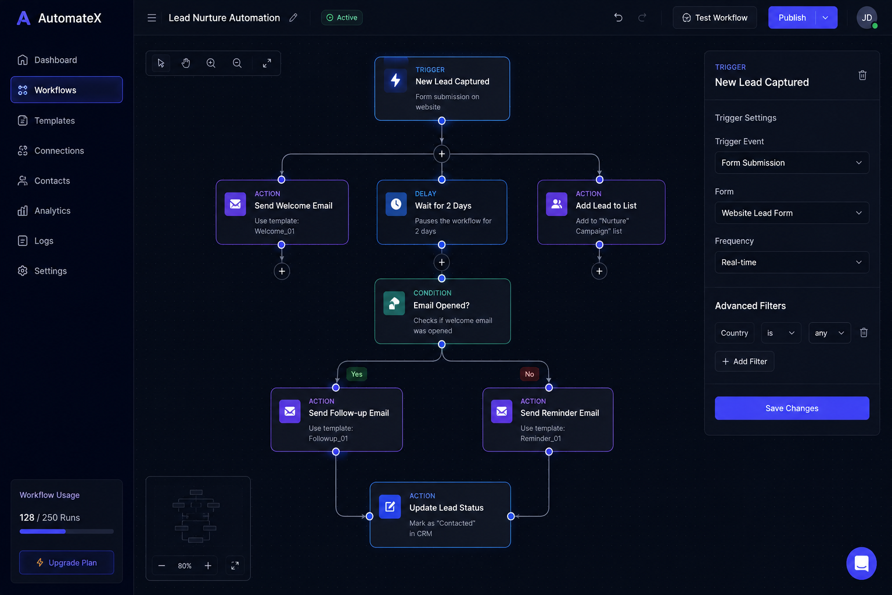The height and width of the screenshot is (595, 892).
Task: Redo the last change
Action: tap(642, 17)
